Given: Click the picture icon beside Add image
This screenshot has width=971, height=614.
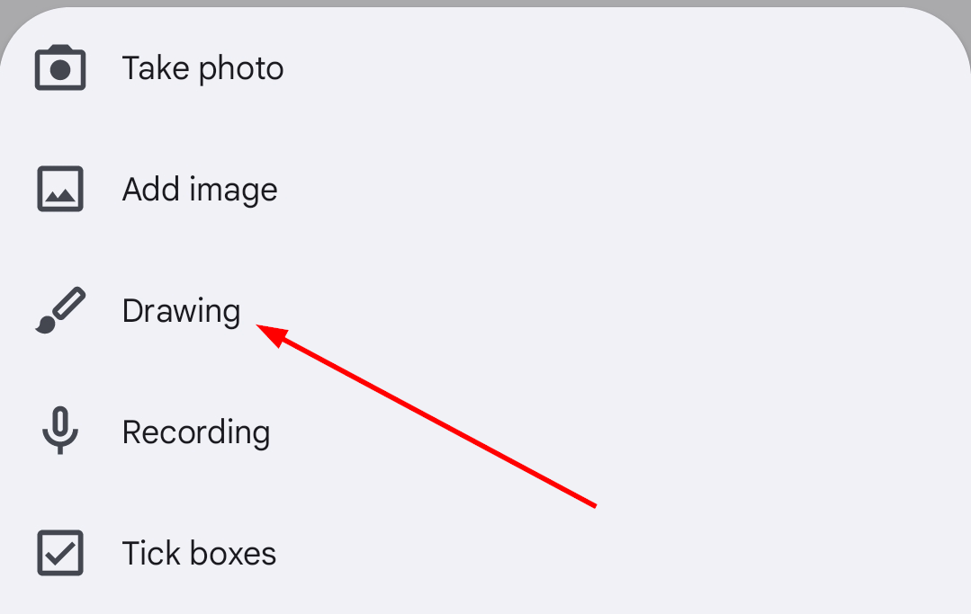Looking at the screenshot, I should (x=60, y=190).
